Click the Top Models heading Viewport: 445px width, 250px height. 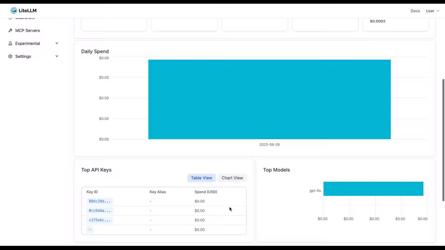point(276,170)
